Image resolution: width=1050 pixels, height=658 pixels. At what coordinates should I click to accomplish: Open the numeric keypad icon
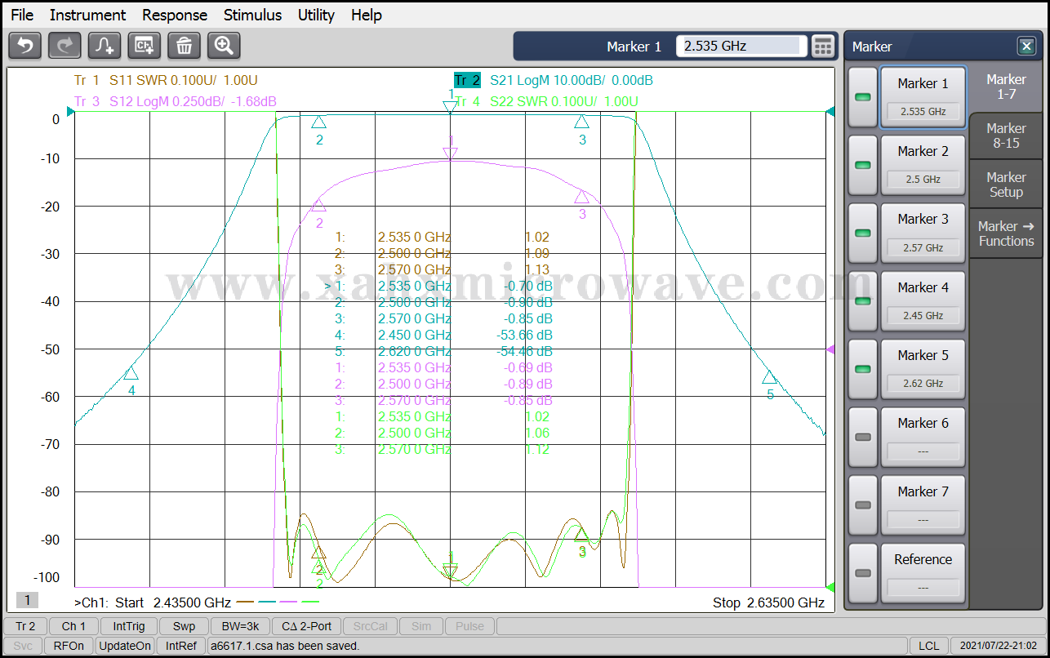coord(823,47)
